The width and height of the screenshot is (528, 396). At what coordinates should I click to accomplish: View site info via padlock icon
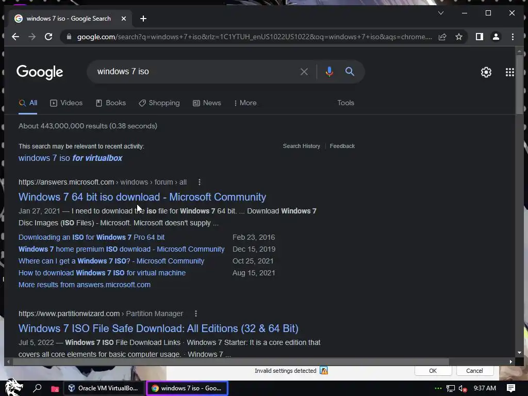click(x=69, y=37)
